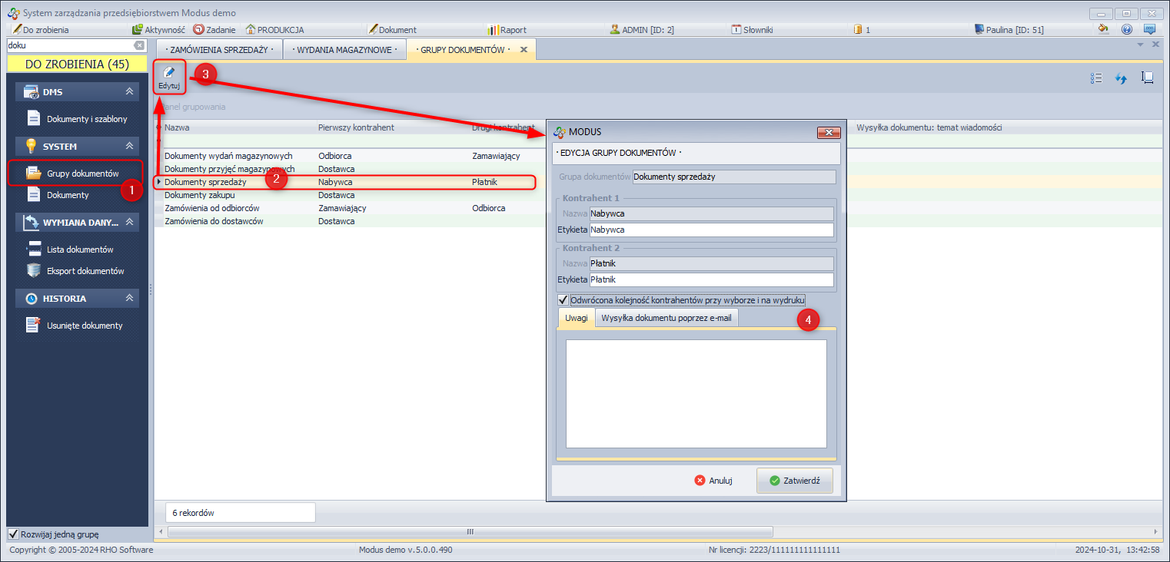Open the blue help question mark icon
Viewport: 1170px width, 562px height.
(x=1127, y=30)
